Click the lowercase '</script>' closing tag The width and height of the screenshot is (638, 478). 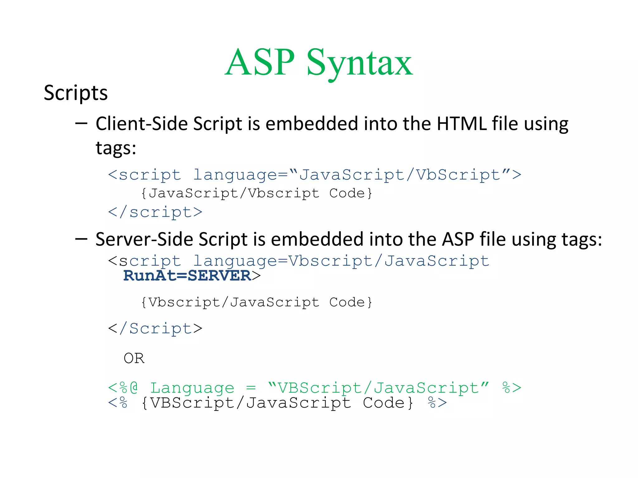[155, 213]
